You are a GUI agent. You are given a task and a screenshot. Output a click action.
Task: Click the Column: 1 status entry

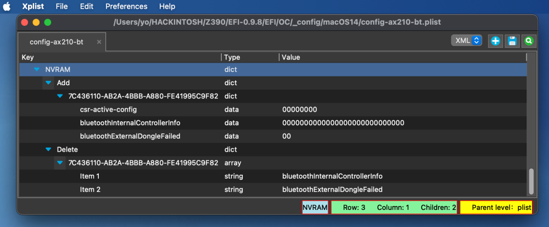point(393,207)
